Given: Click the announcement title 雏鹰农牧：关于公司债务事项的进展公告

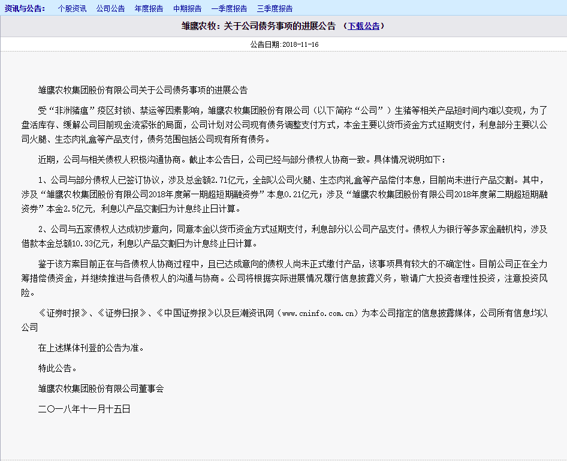Looking at the screenshot, I should (x=258, y=26).
